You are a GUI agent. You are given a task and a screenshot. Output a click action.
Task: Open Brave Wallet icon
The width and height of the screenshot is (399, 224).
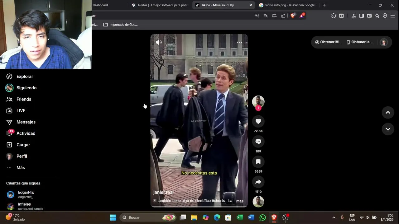click(369, 16)
